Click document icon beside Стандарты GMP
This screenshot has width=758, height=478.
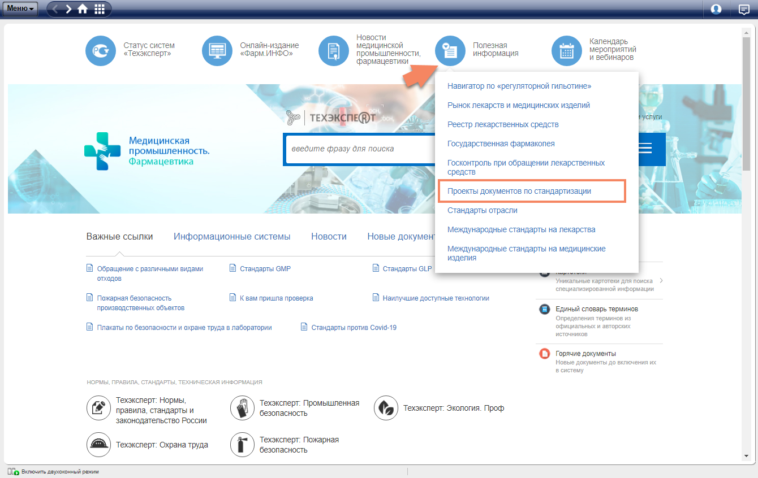232,268
